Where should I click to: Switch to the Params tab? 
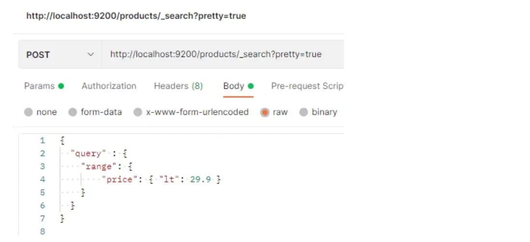[40, 86]
